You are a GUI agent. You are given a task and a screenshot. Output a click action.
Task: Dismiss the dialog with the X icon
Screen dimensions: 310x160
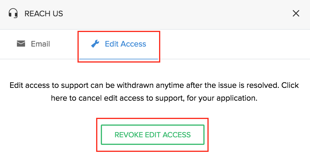296,13
